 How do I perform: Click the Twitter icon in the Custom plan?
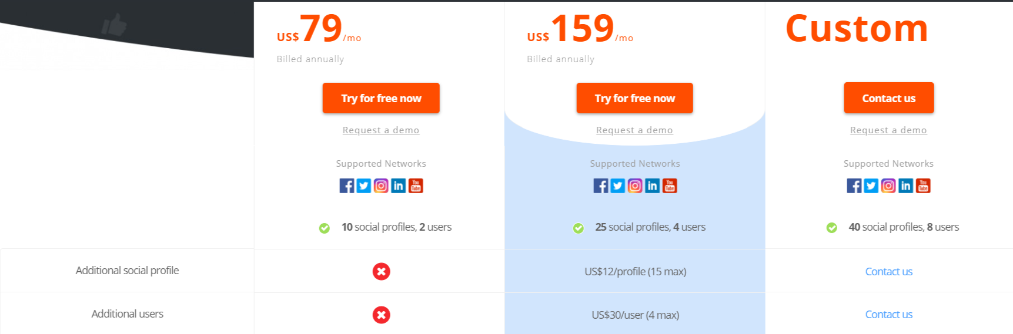(871, 186)
